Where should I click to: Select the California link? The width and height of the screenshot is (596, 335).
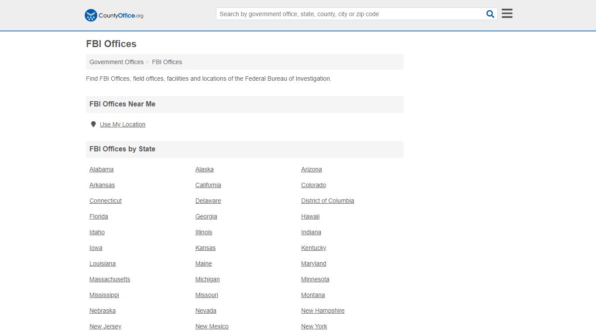208,185
